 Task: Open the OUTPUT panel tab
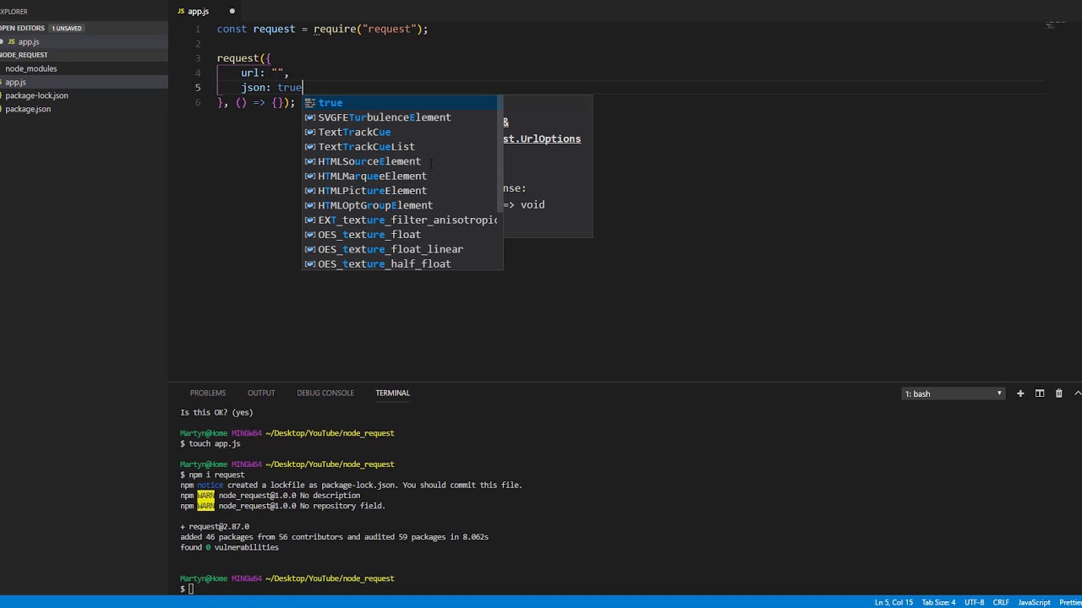[260, 393]
